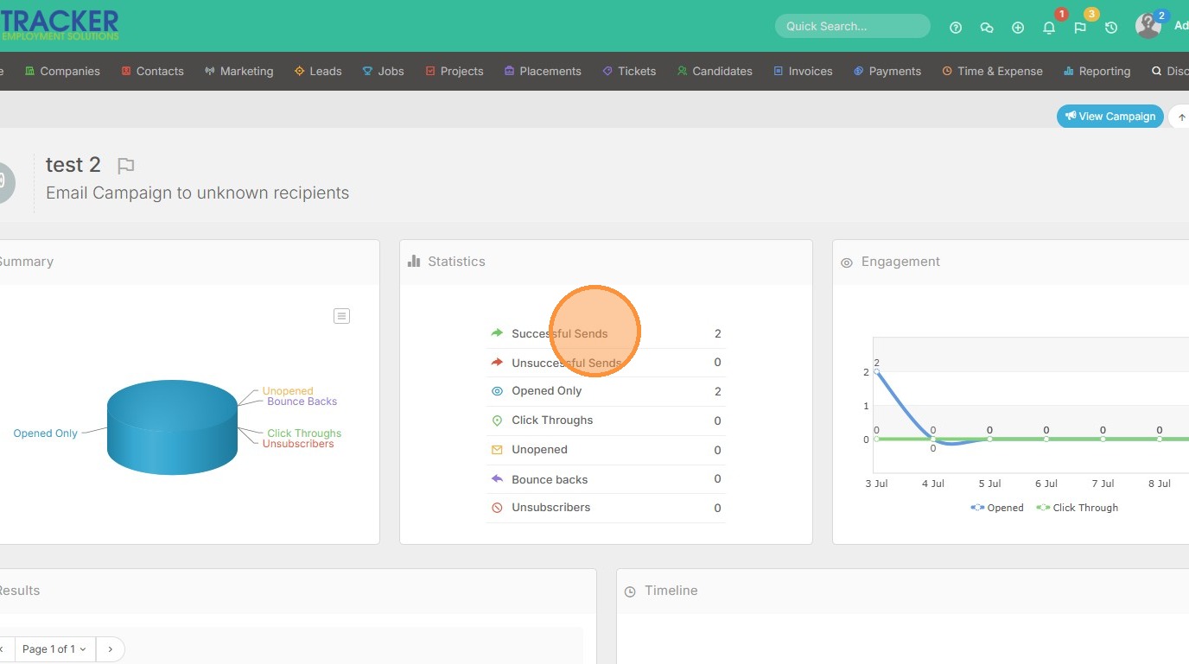The width and height of the screenshot is (1189, 664).
Task: Click the Opened Only pie chart label
Action: [46, 433]
